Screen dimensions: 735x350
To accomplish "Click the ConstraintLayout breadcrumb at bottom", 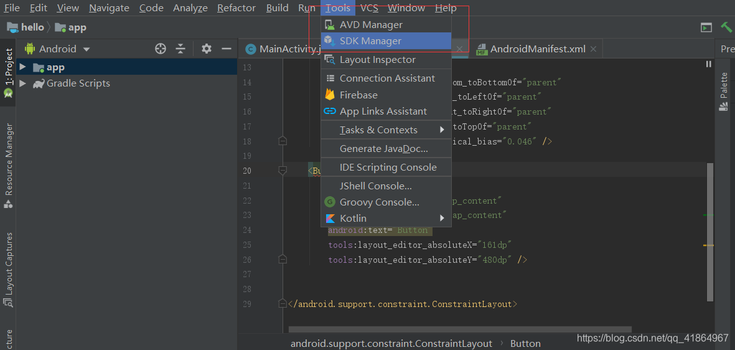I will (x=391, y=343).
